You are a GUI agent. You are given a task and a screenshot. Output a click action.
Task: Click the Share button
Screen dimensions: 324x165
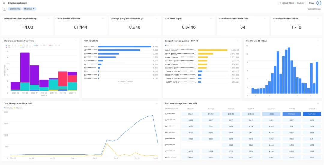311,3
